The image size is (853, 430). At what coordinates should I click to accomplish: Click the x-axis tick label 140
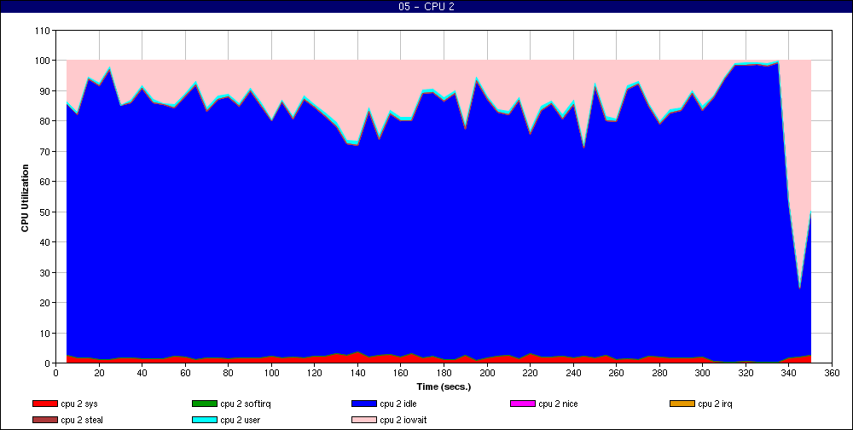point(358,373)
